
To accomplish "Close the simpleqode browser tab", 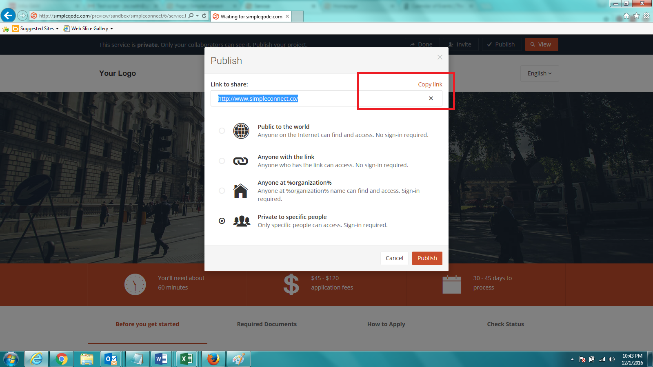I will pos(287,17).
